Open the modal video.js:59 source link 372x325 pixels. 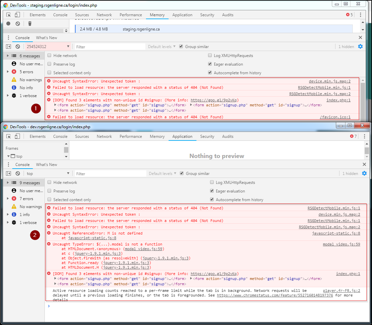click(341, 244)
